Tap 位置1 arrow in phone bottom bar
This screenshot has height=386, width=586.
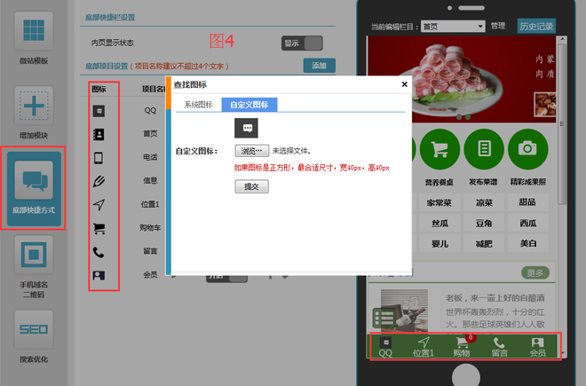424,343
